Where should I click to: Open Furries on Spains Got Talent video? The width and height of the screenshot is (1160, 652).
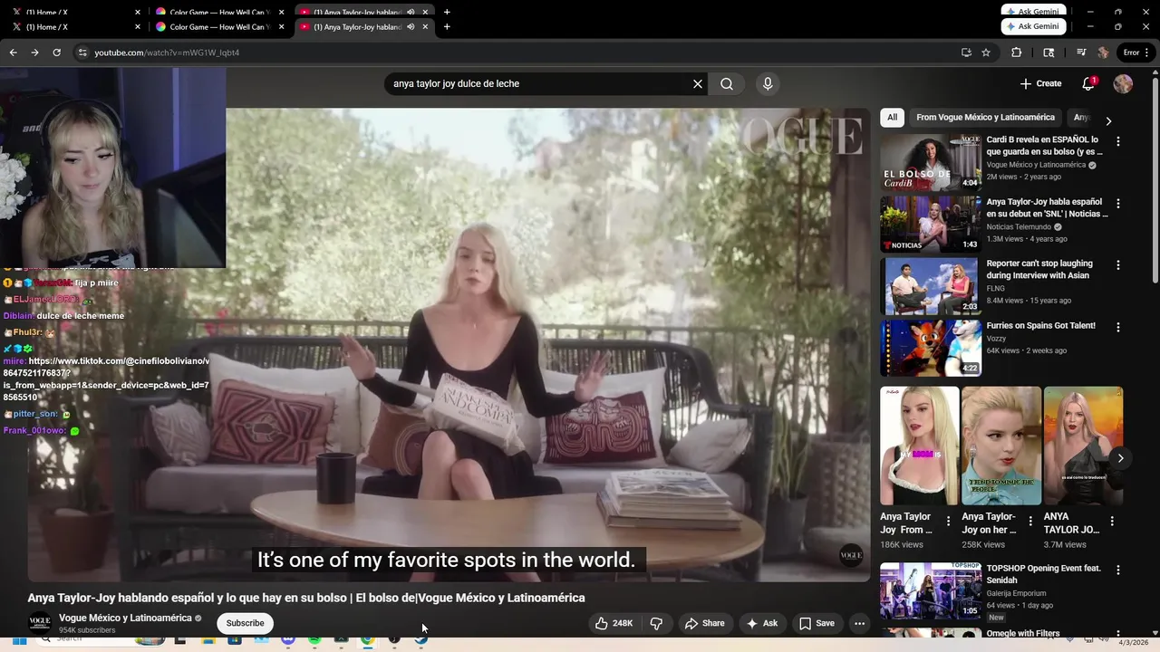[931, 348]
